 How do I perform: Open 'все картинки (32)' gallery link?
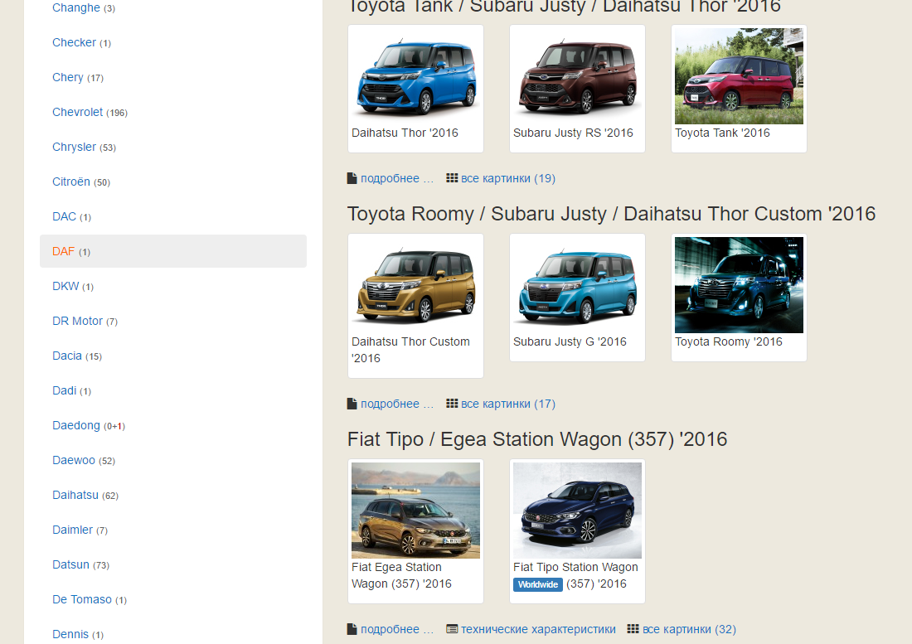point(689,629)
